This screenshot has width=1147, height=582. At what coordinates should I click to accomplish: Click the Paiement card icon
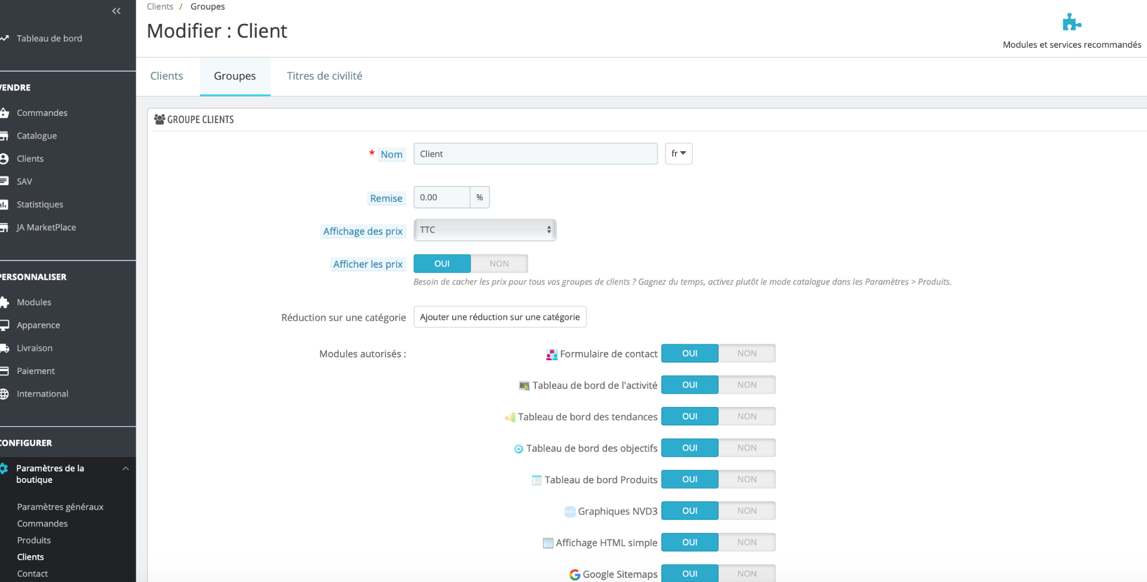coord(4,371)
